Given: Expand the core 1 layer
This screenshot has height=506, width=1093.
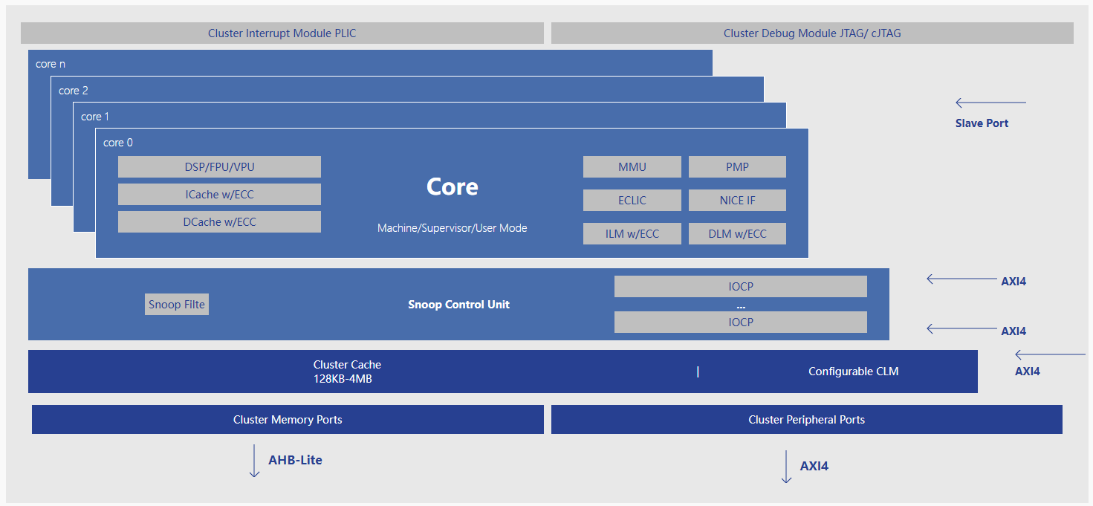Looking at the screenshot, I should point(95,117).
